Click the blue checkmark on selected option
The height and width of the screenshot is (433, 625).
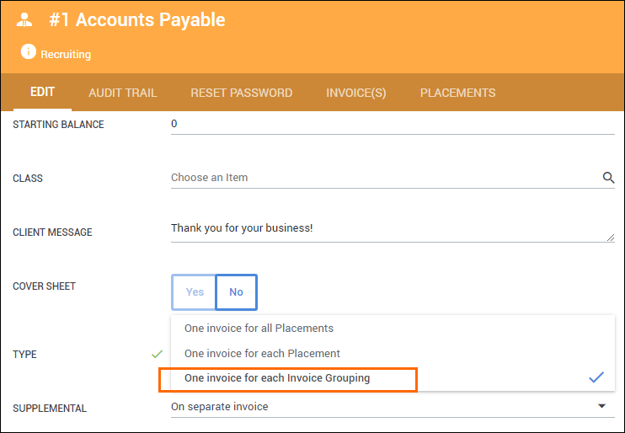(x=596, y=377)
